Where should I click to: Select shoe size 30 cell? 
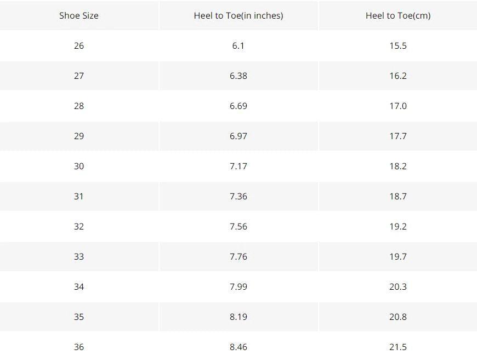79,166
